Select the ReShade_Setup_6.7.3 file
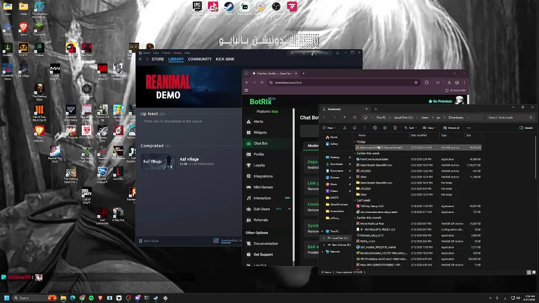Screen dimensions: 539x303 pyautogui.click(x=418, y=236)
